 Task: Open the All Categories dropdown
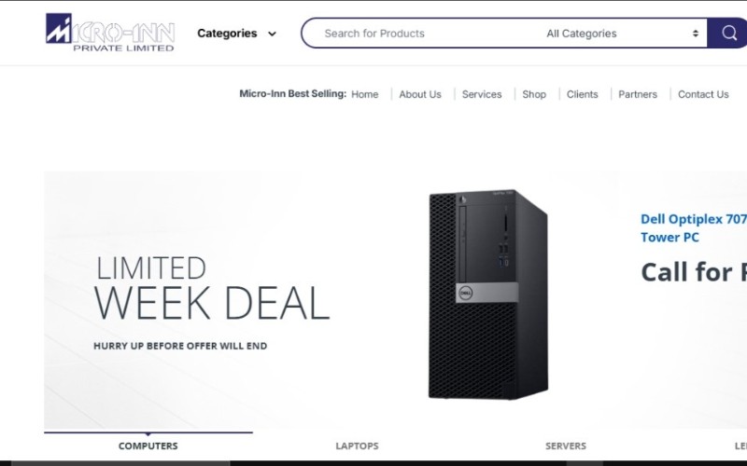coord(623,34)
